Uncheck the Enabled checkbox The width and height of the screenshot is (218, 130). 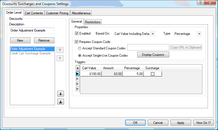tap(77, 33)
